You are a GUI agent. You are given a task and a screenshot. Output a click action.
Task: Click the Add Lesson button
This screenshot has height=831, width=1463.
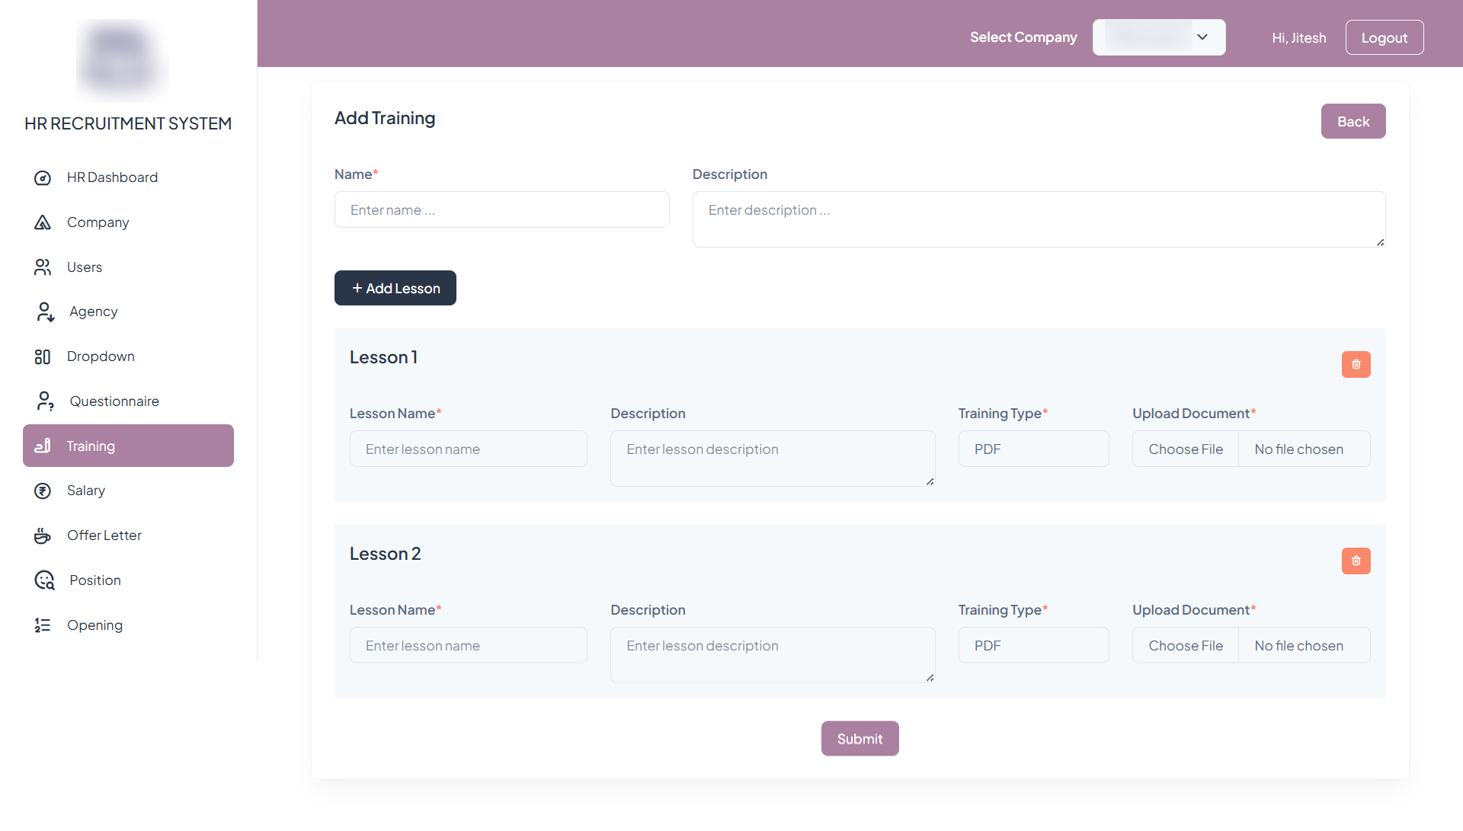395,289
